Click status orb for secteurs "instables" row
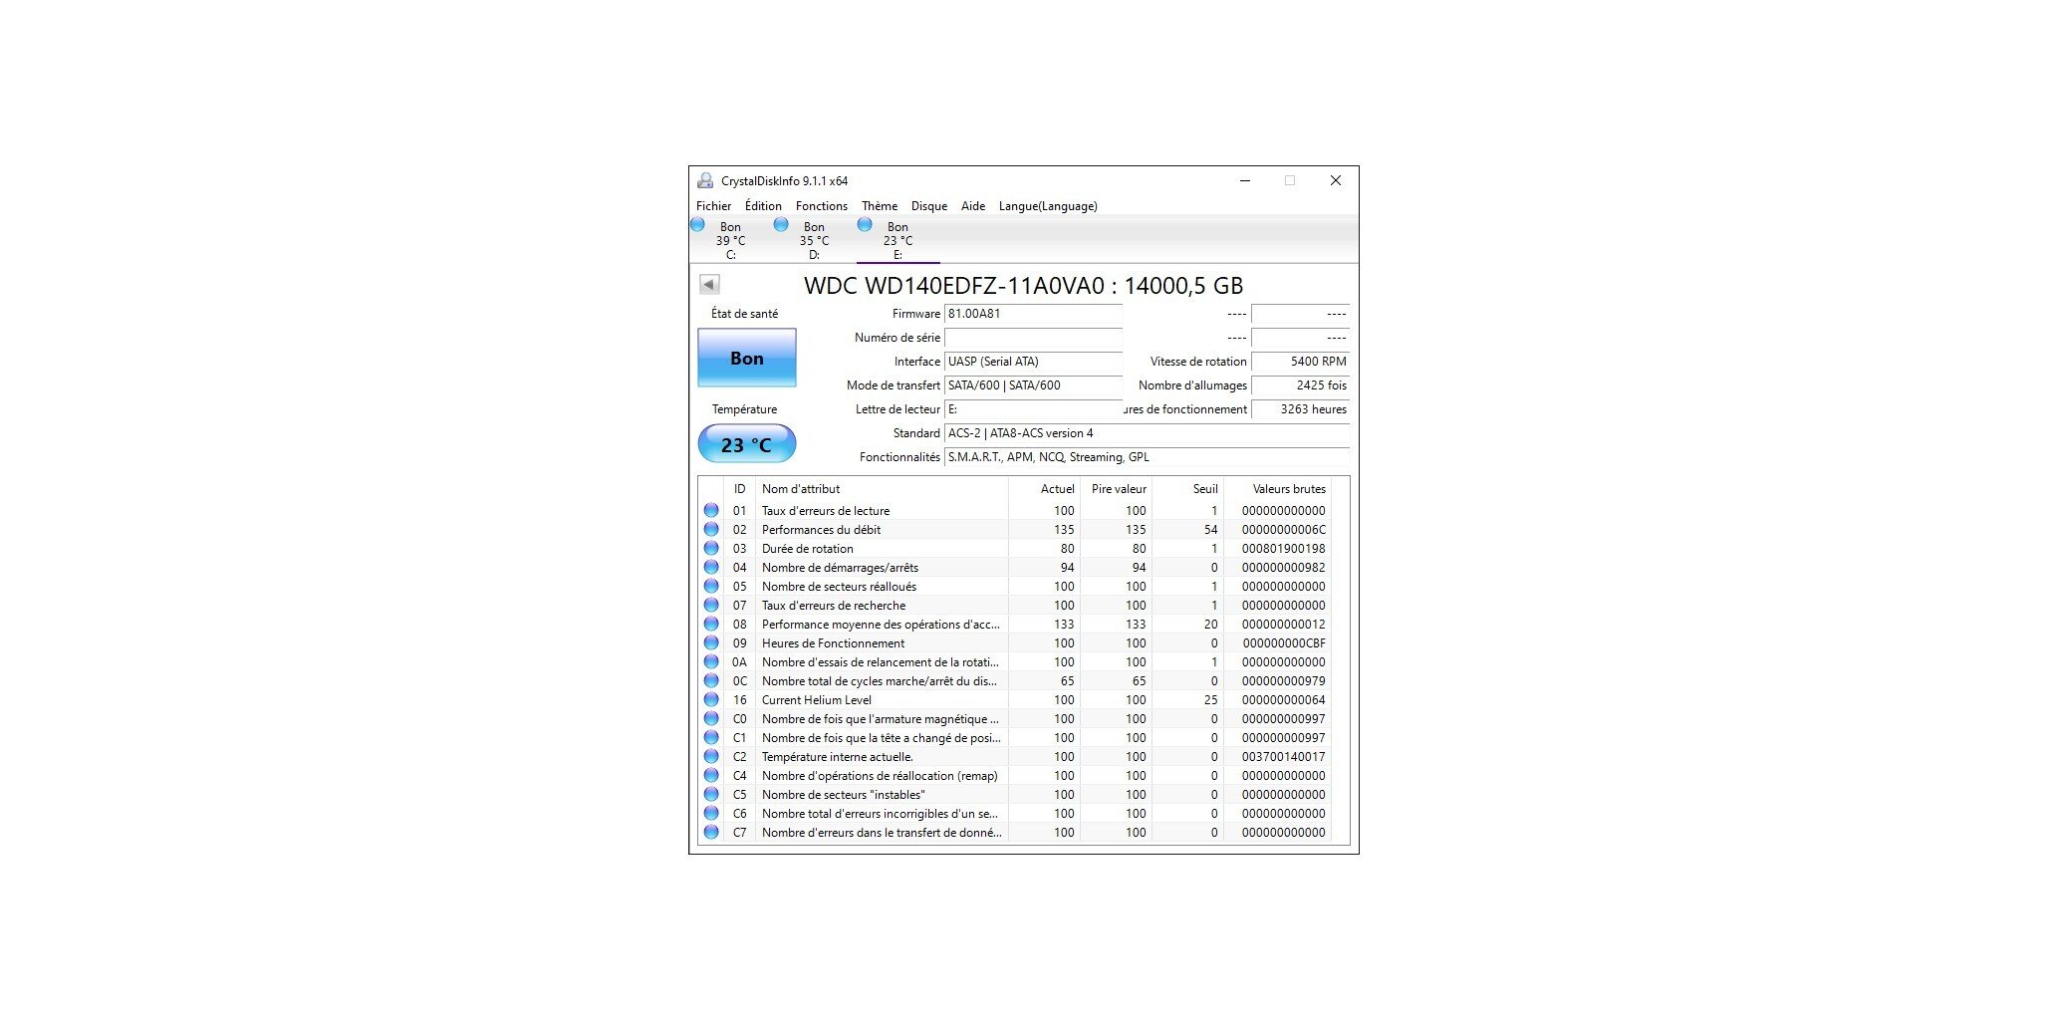 711,794
